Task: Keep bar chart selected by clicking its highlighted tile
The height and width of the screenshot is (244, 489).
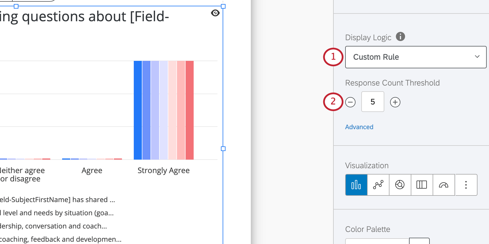Action: pyautogui.click(x=356, y=185)
